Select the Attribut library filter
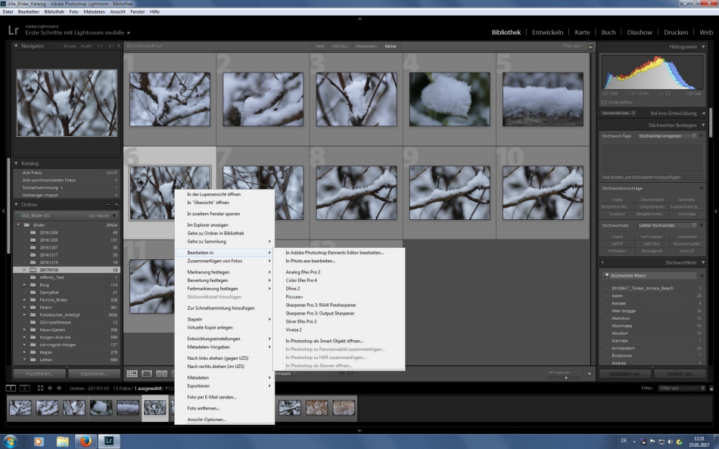 pos(340,46)
